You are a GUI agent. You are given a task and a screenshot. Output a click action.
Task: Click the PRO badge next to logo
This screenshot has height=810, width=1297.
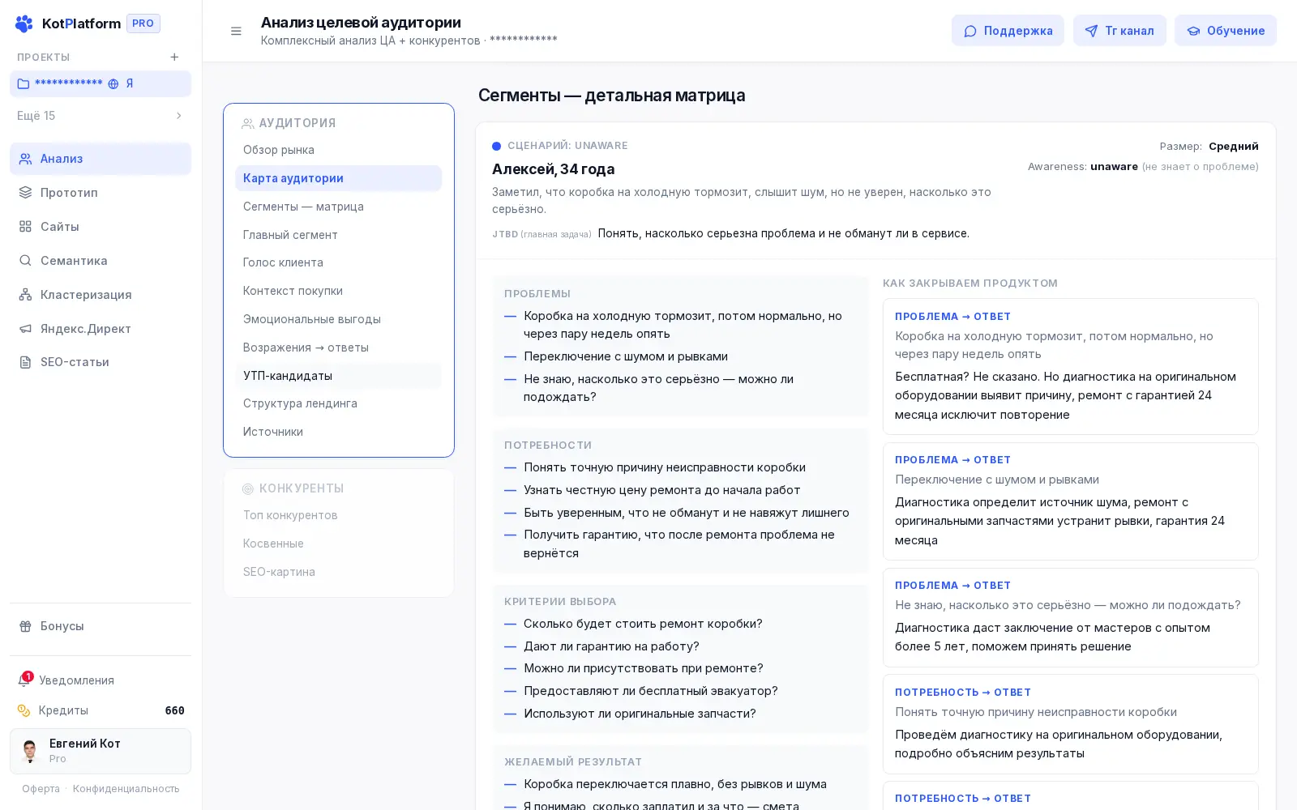point(143,23)
